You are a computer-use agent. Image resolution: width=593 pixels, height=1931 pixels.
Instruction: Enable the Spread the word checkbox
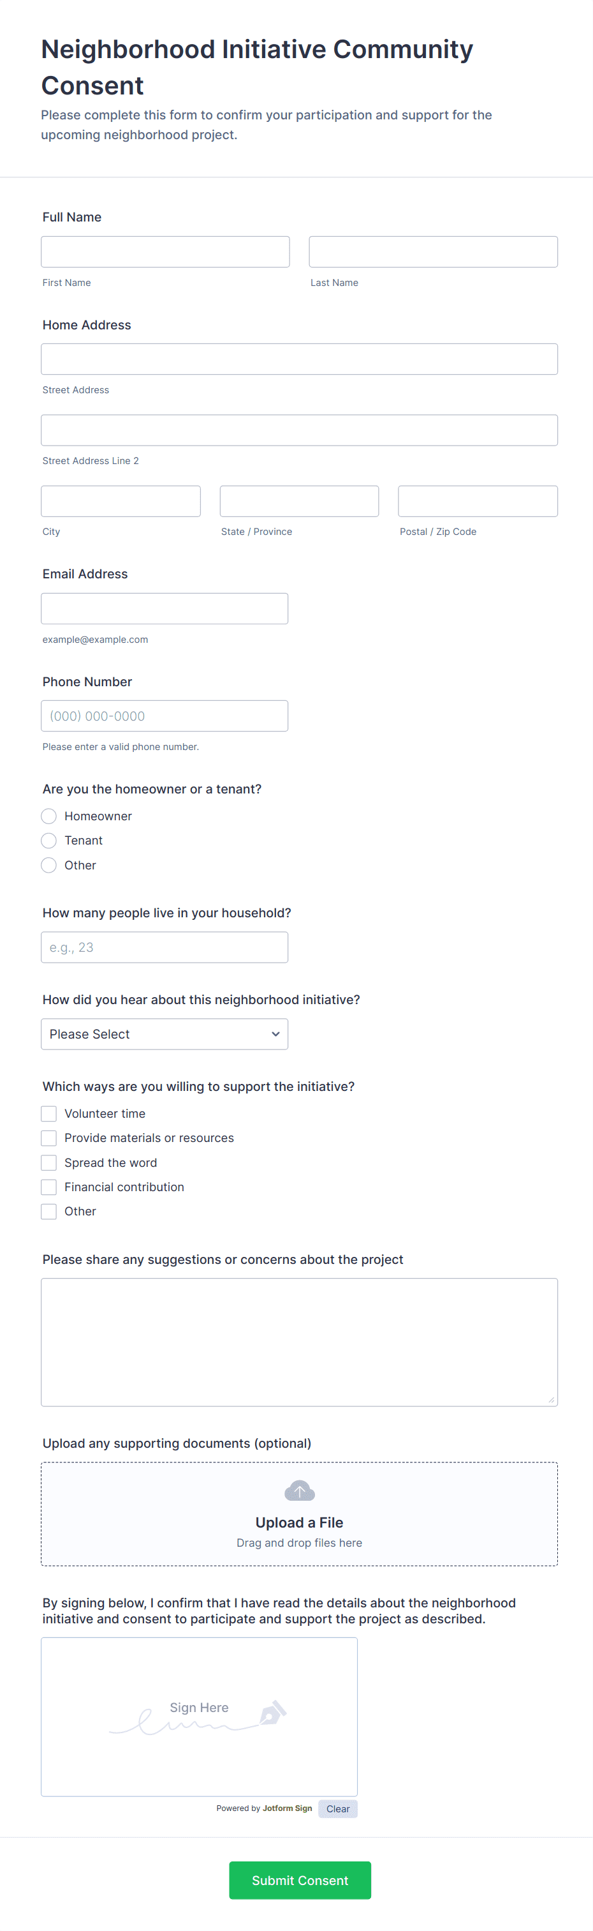[48, 1162]
